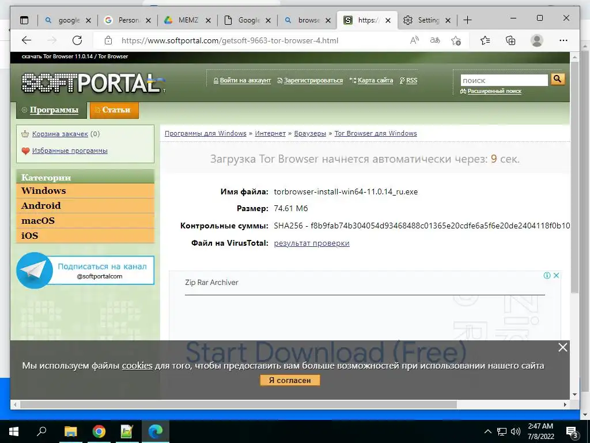Open Браузеры breadcrumb link
Screen dimensions: 590x443
point(310,133)
